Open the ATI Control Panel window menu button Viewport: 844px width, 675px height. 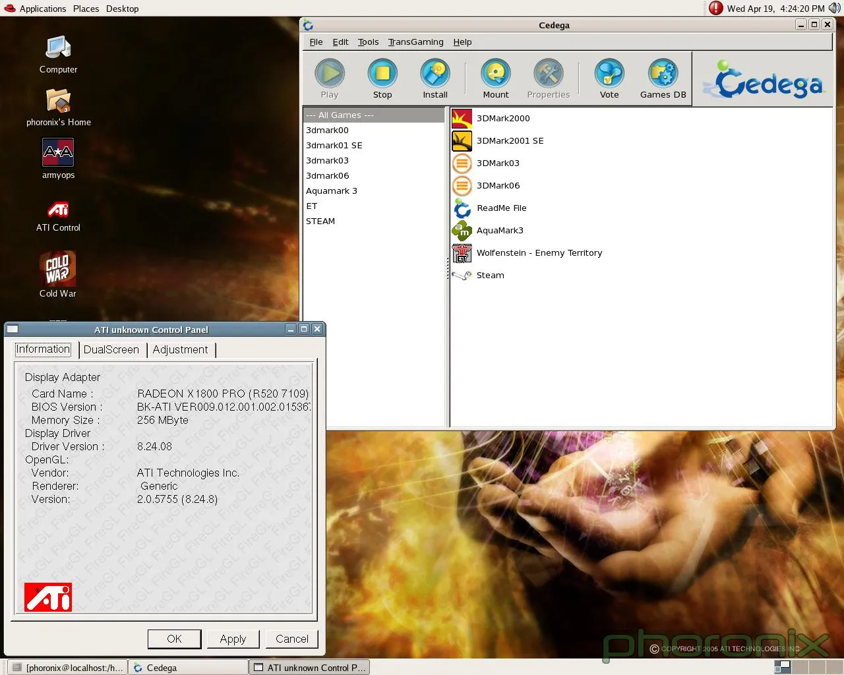13,329
